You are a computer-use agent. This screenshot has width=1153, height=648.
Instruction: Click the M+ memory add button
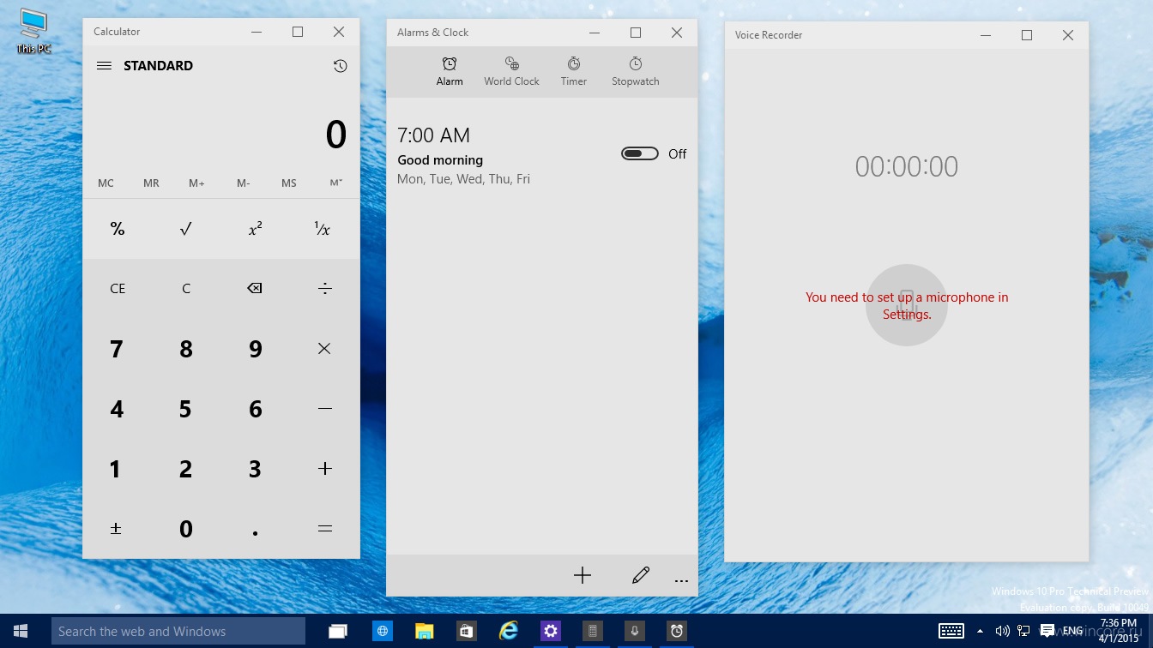[x=197, y=183]
